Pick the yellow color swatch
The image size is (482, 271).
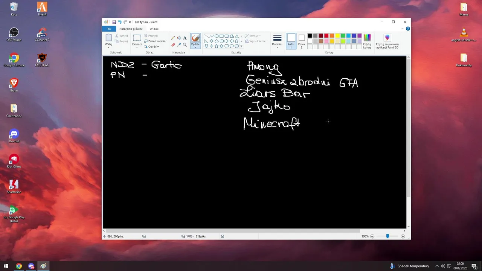point(337,36)
